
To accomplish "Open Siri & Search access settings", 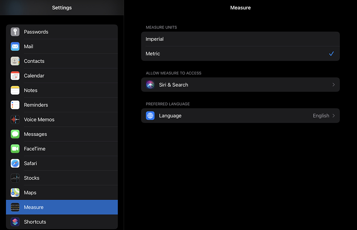I will (241, 85).
